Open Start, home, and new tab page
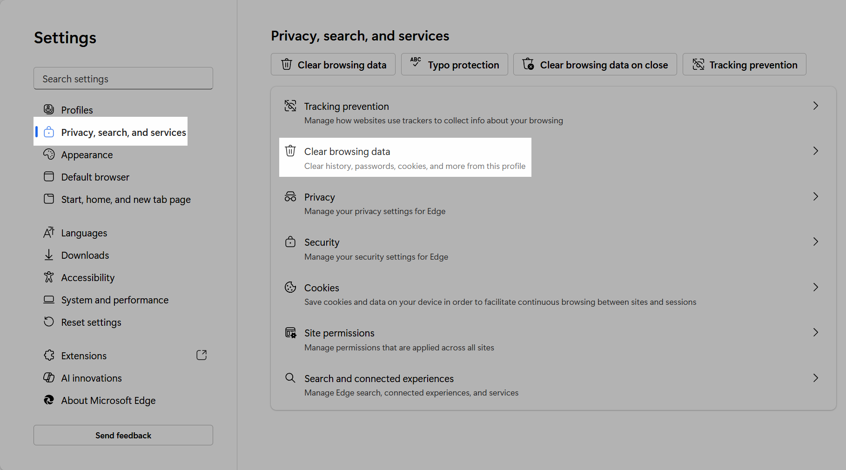 [126, 200]
